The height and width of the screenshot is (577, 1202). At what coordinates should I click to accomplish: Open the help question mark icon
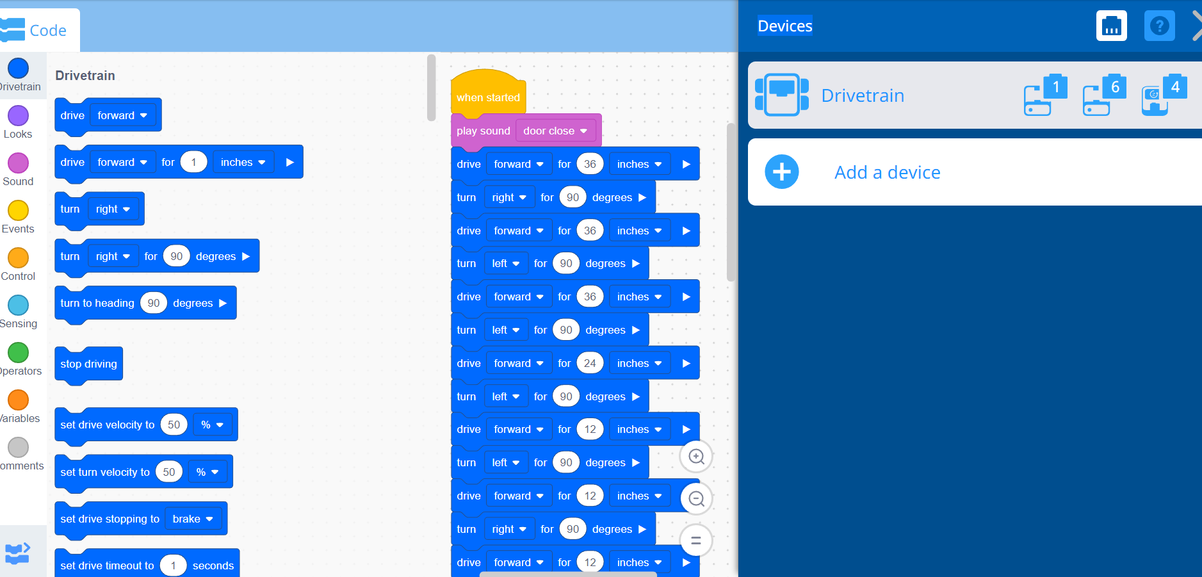(x=1159, y=26)
